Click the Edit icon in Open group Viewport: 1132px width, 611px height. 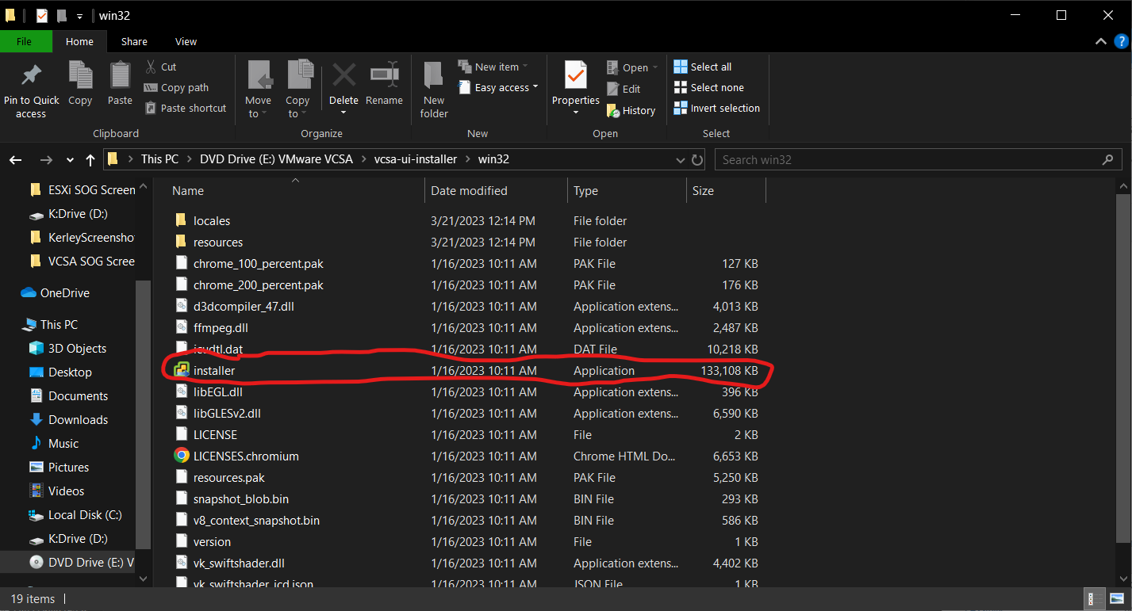click(x=612, y=89)
